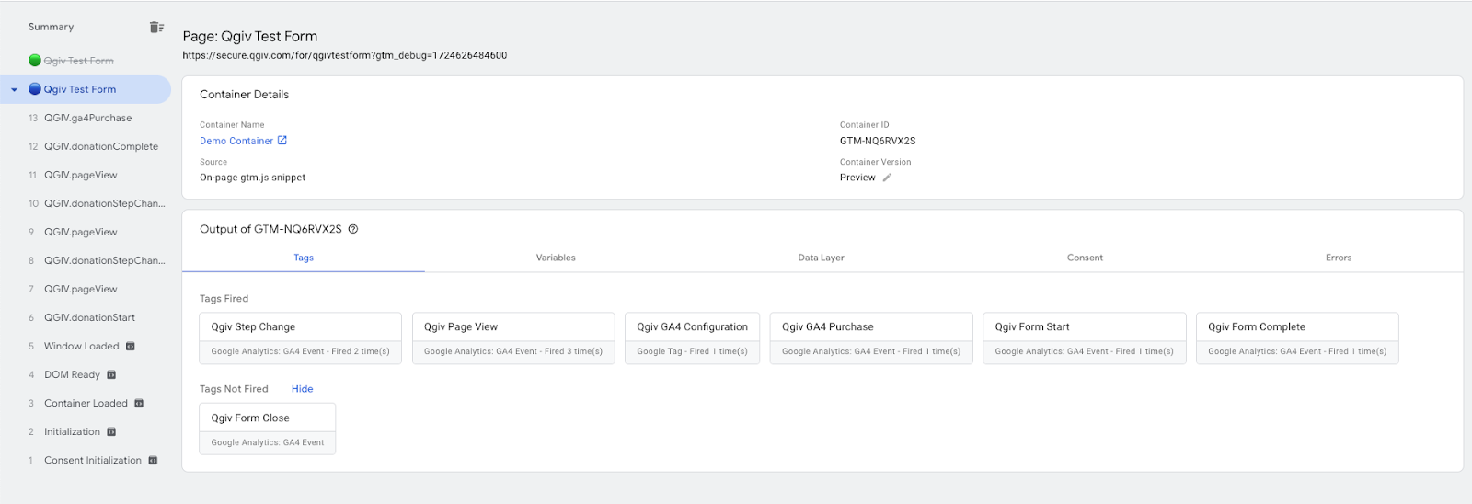Click icon next to Initialization event
The image size is (1472, 504).
pyautogui.click(x=111, y=432)
